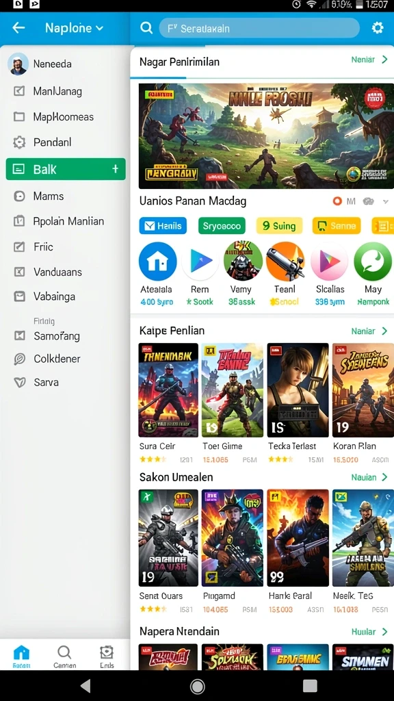This screenshot has height=701, width=394.
Task: Switch to the Home bottom tab
Action: pos(21,656)
